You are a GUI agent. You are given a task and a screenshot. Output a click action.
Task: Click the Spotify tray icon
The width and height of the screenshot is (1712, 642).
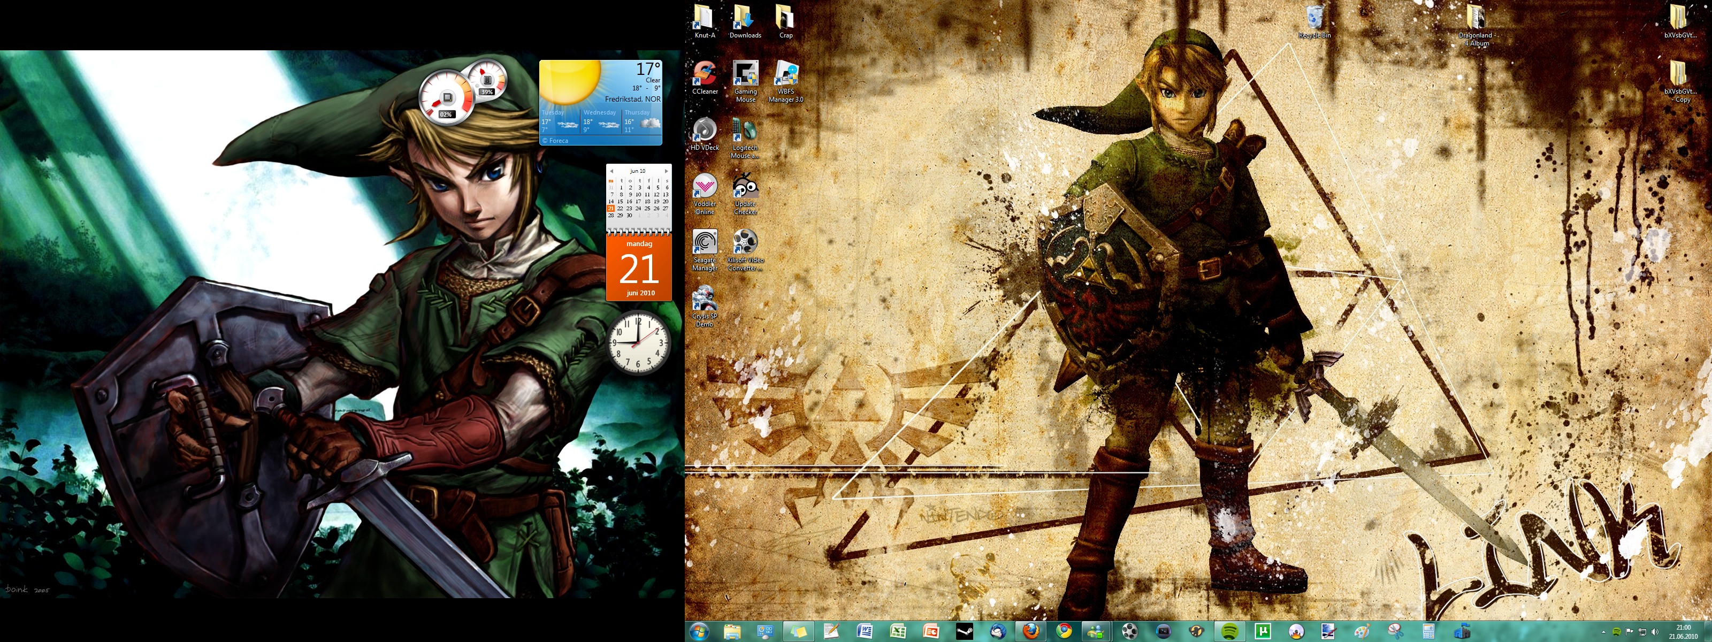pyautogui.click(x=1616, y=631)
